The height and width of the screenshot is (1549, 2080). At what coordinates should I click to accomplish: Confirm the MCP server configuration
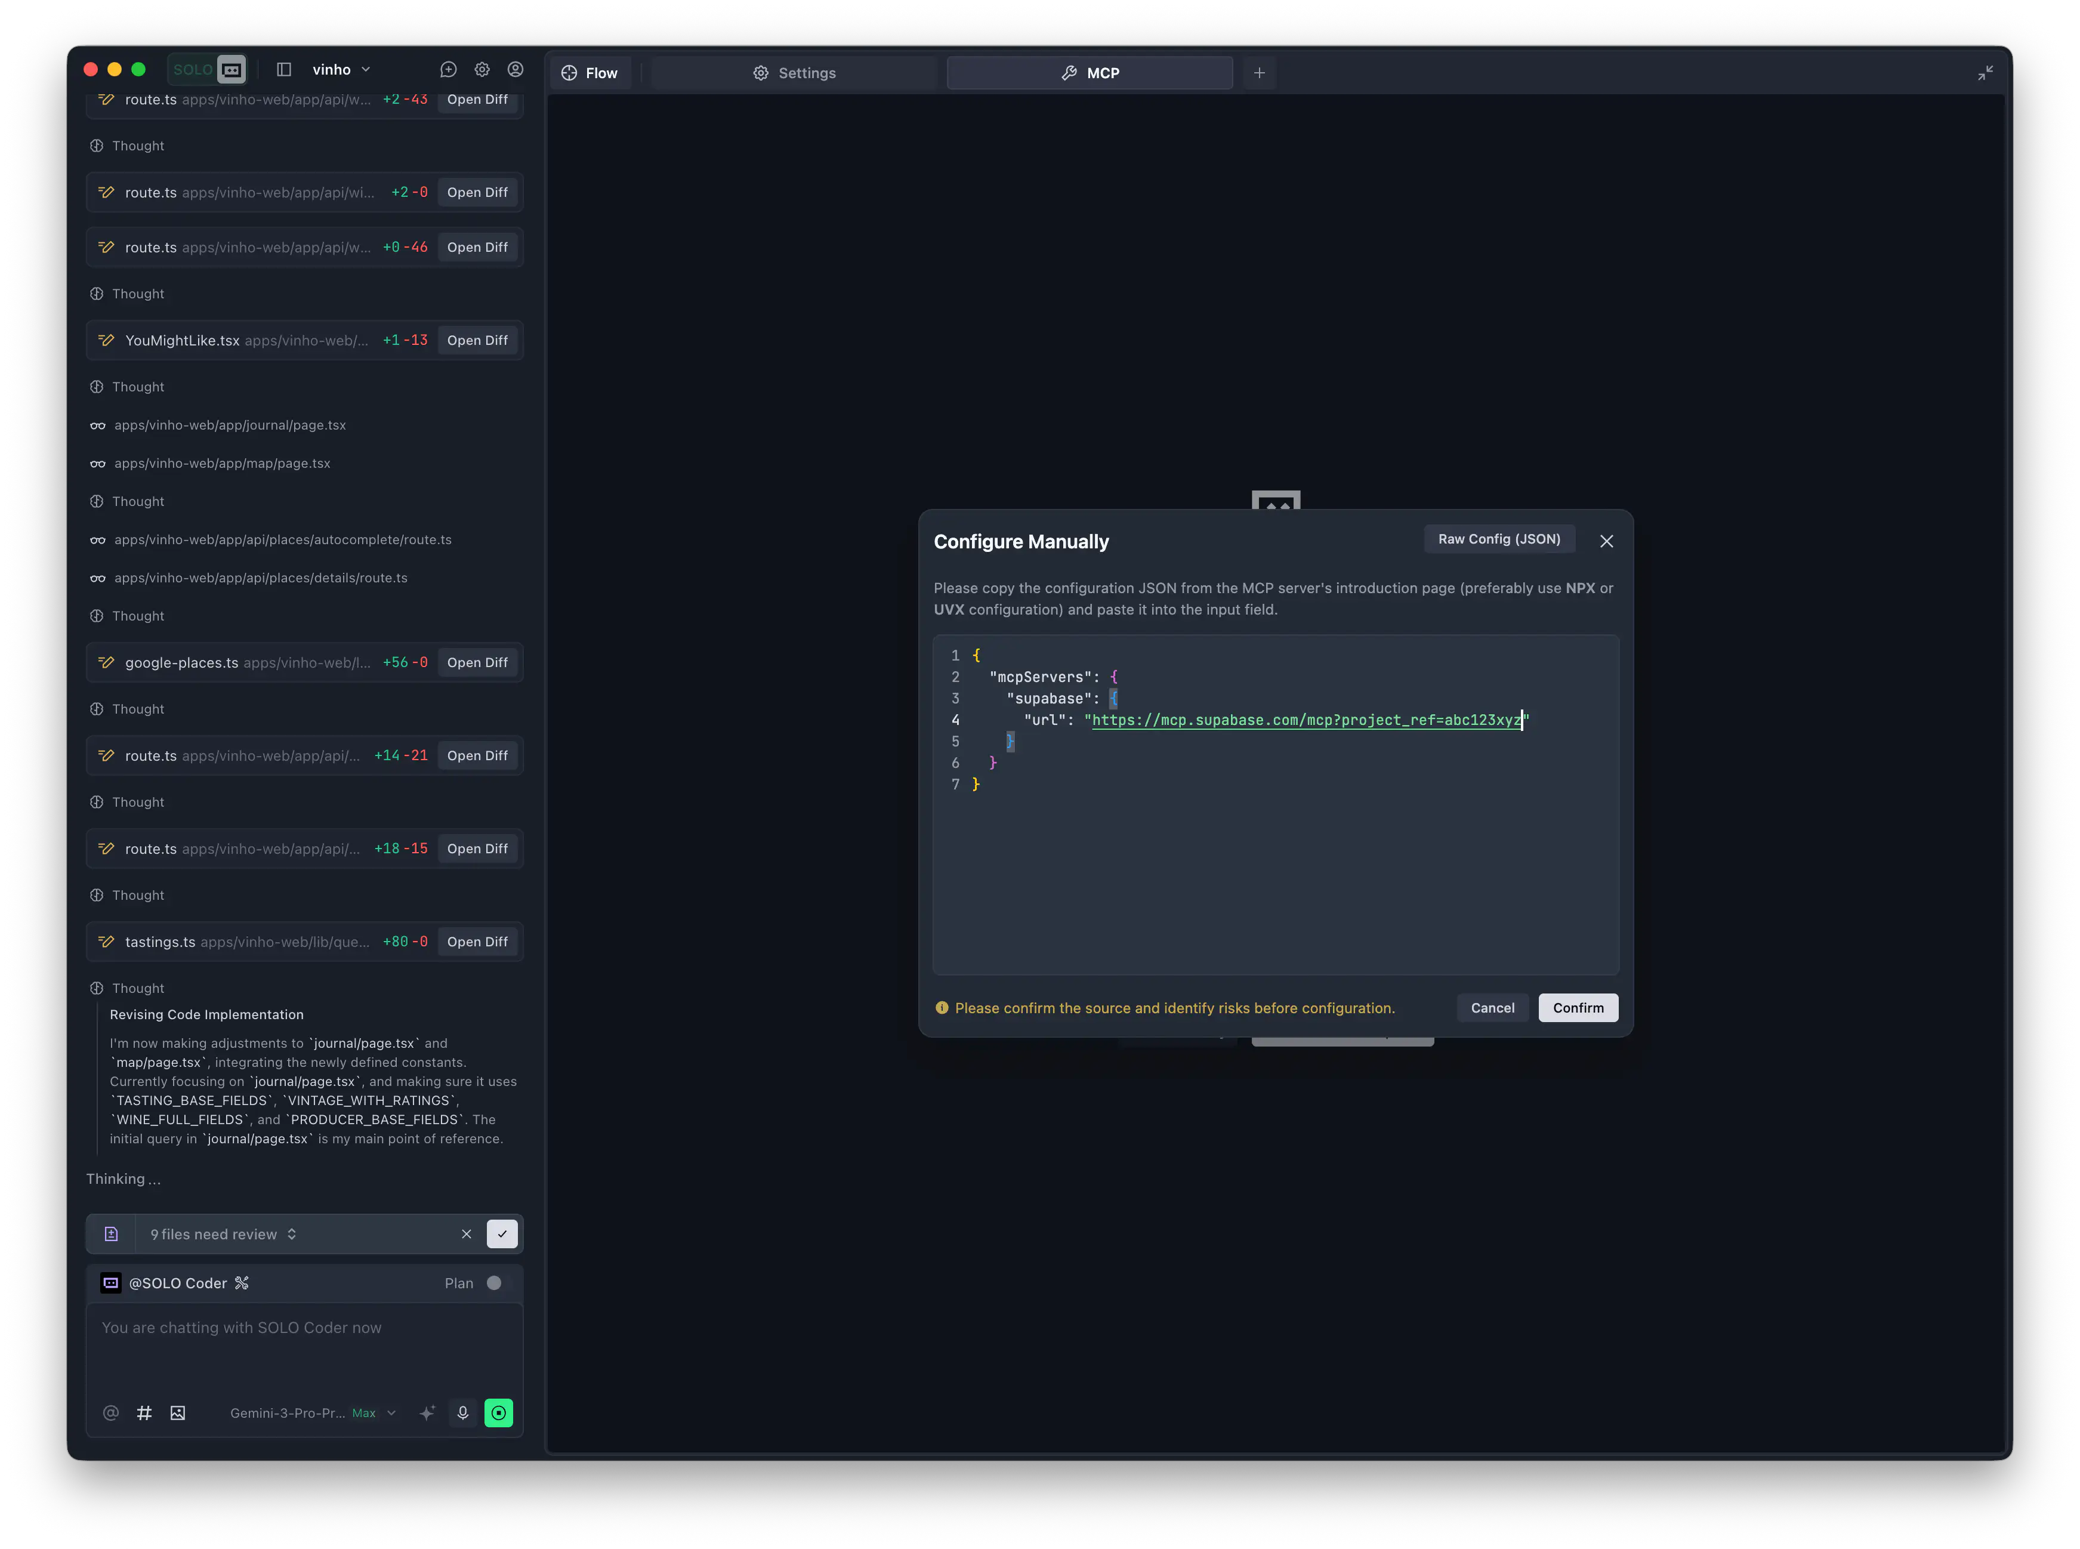[x=1578, y=1008]
